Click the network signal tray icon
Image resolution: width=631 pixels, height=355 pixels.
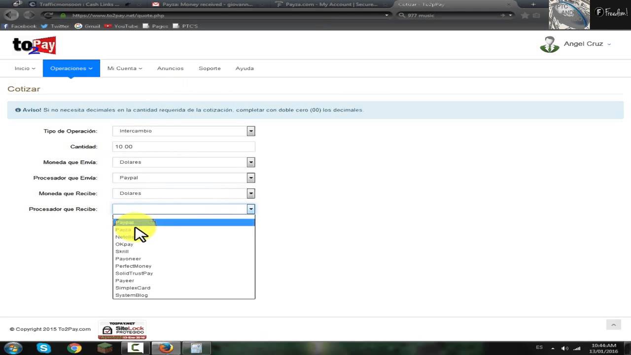pyautogui.click(x=577, y=348)
